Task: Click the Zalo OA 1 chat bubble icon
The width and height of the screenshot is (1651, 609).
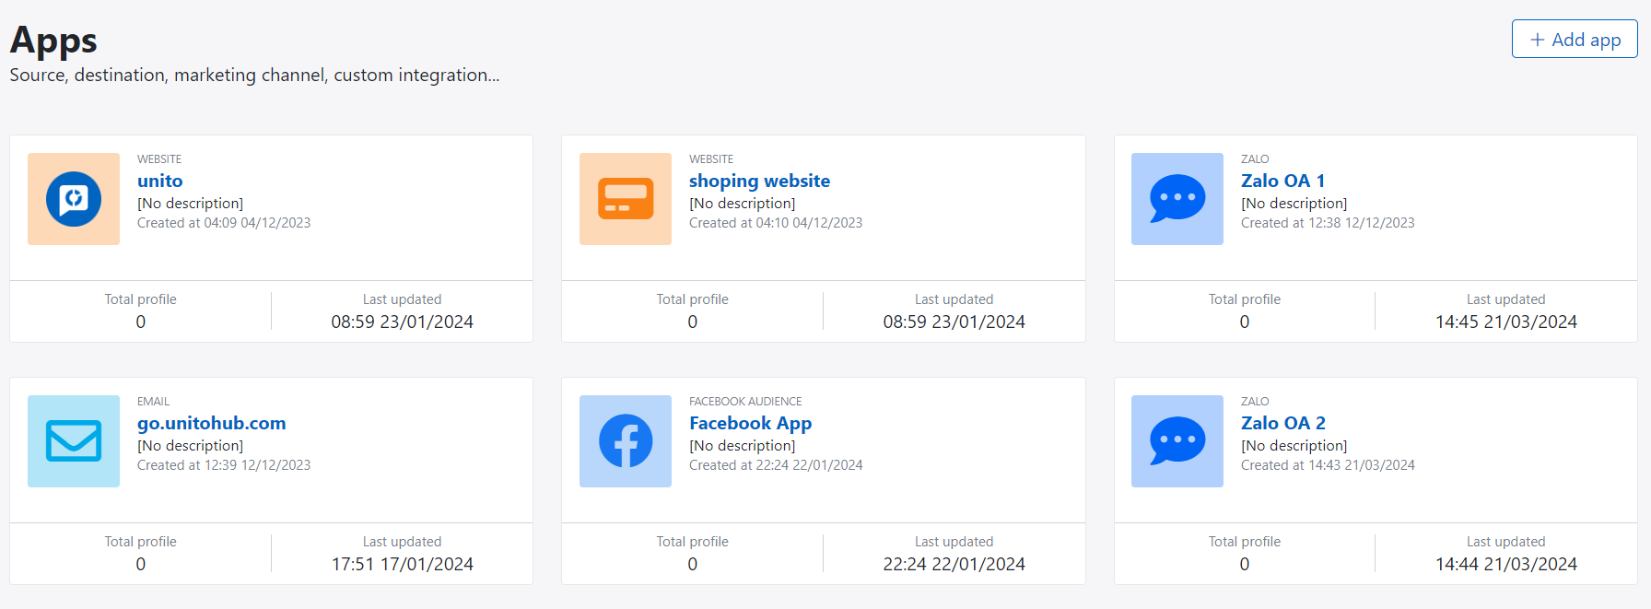Action: click(1177, 199)
